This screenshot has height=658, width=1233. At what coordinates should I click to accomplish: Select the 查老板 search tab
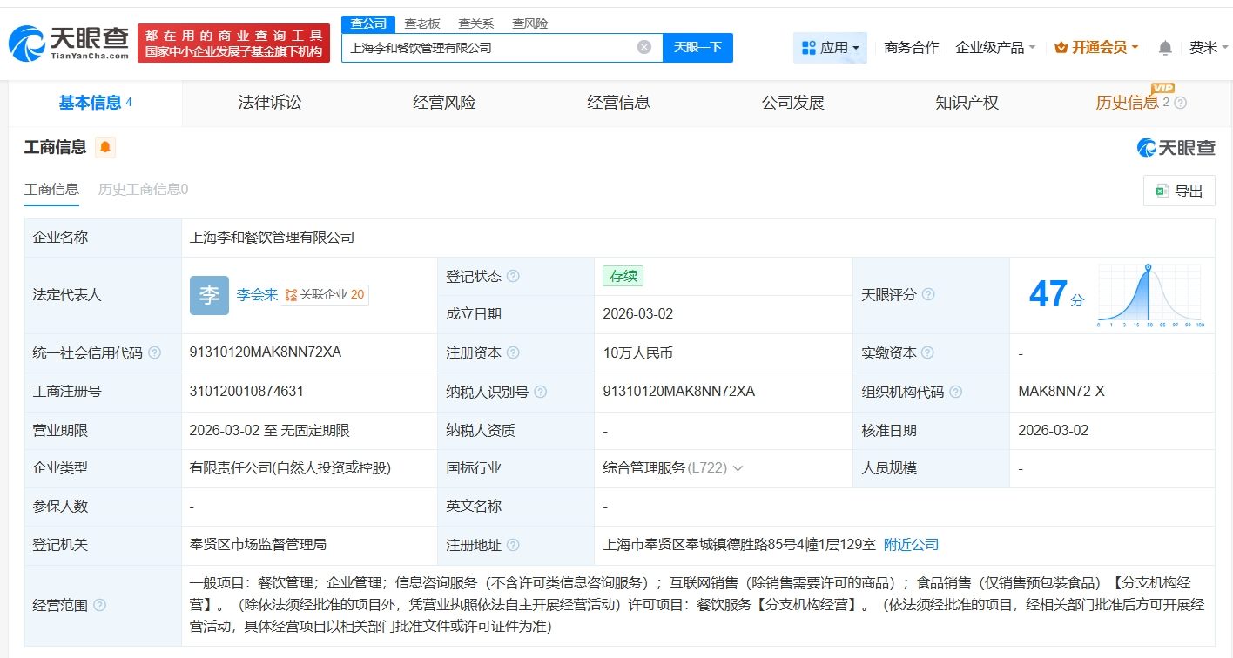coord(421,23)
